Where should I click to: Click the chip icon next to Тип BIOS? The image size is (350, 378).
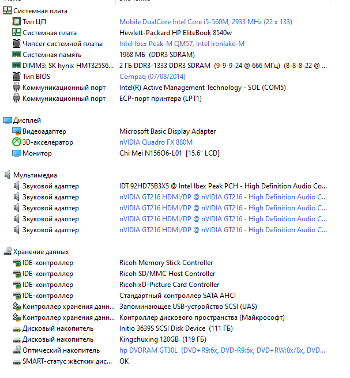[x=16, y=76]
